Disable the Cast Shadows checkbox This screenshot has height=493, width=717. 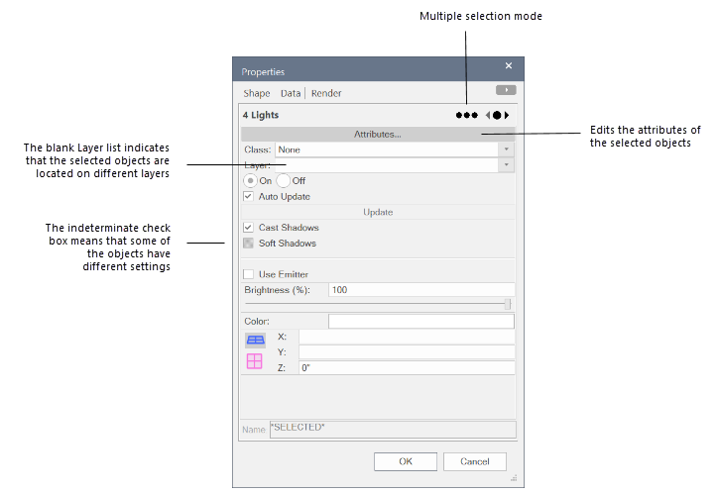[x=249, y=228]
